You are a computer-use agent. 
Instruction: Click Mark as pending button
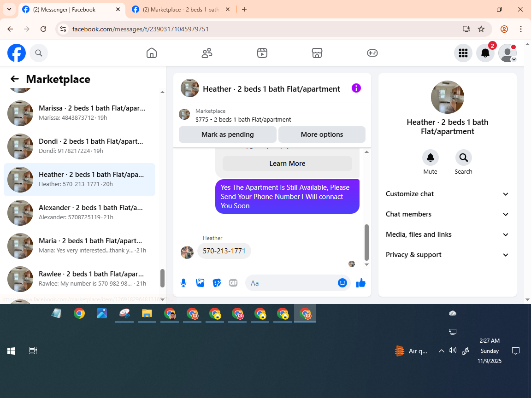point(228,135)
